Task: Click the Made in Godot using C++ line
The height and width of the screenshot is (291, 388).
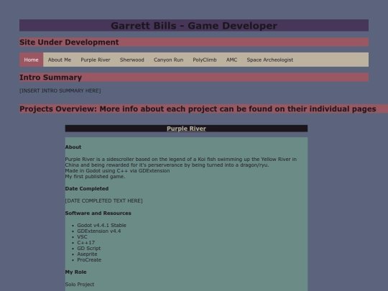Action: (x=118, y=171)
